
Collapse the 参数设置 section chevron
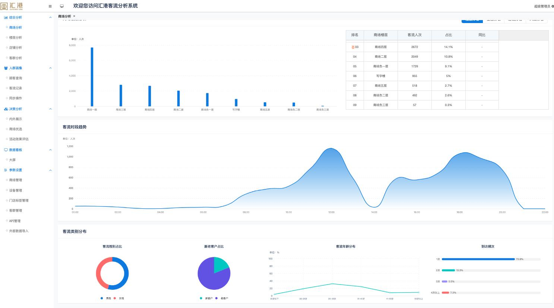coord(50,170)
